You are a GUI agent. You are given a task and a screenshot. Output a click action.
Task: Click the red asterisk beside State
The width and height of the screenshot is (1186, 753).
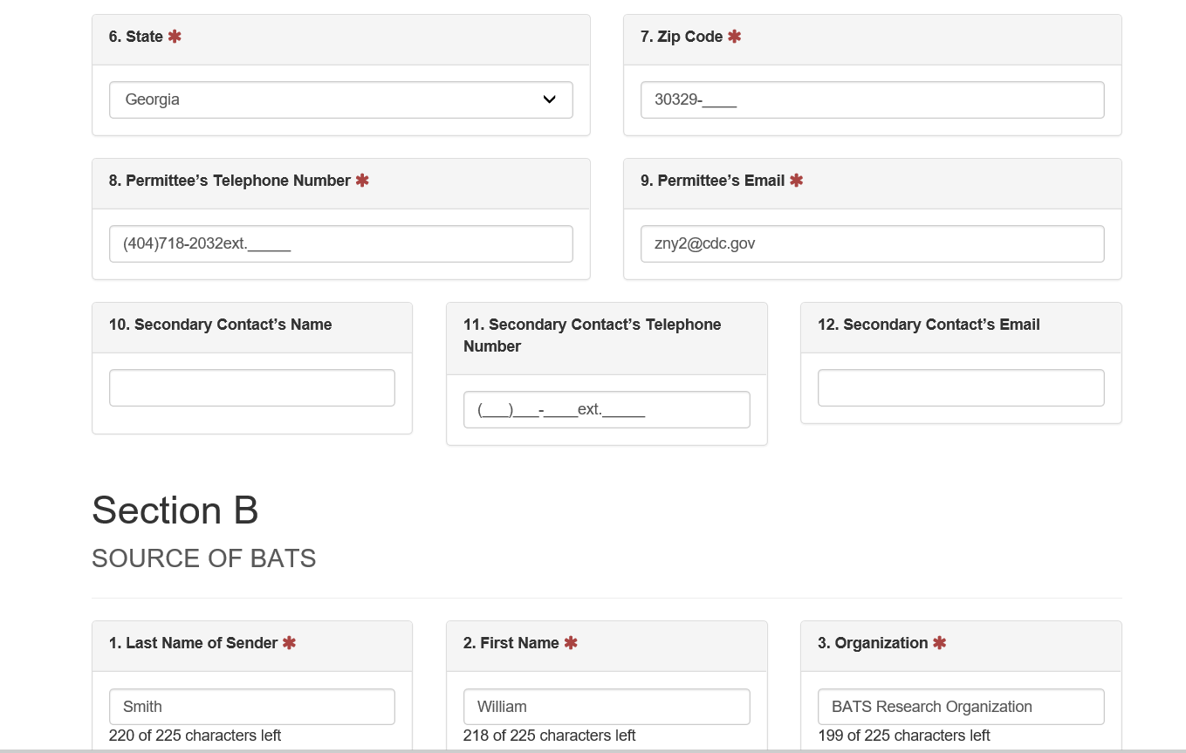coord(175,37)
